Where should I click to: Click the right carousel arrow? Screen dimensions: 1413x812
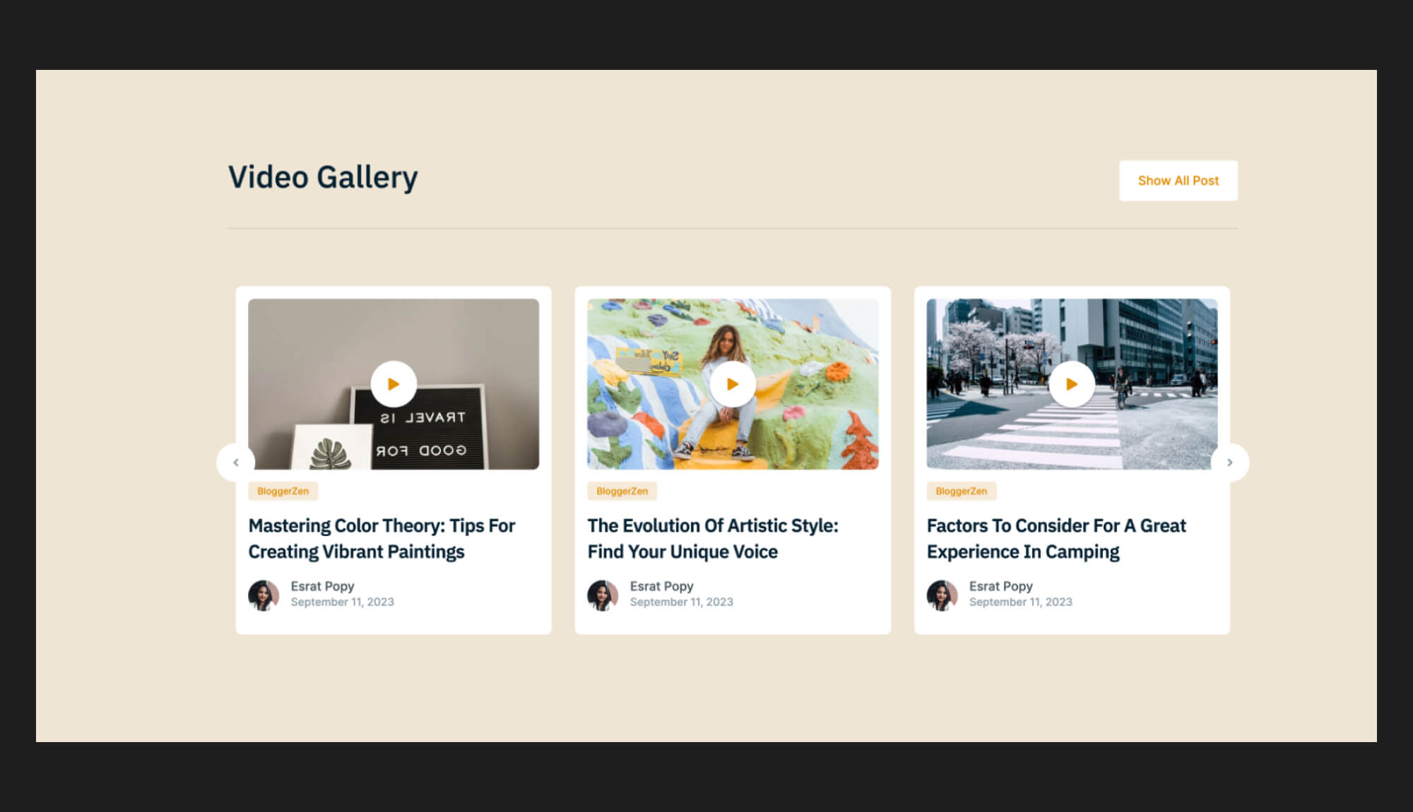click(x=1229, y=462)
